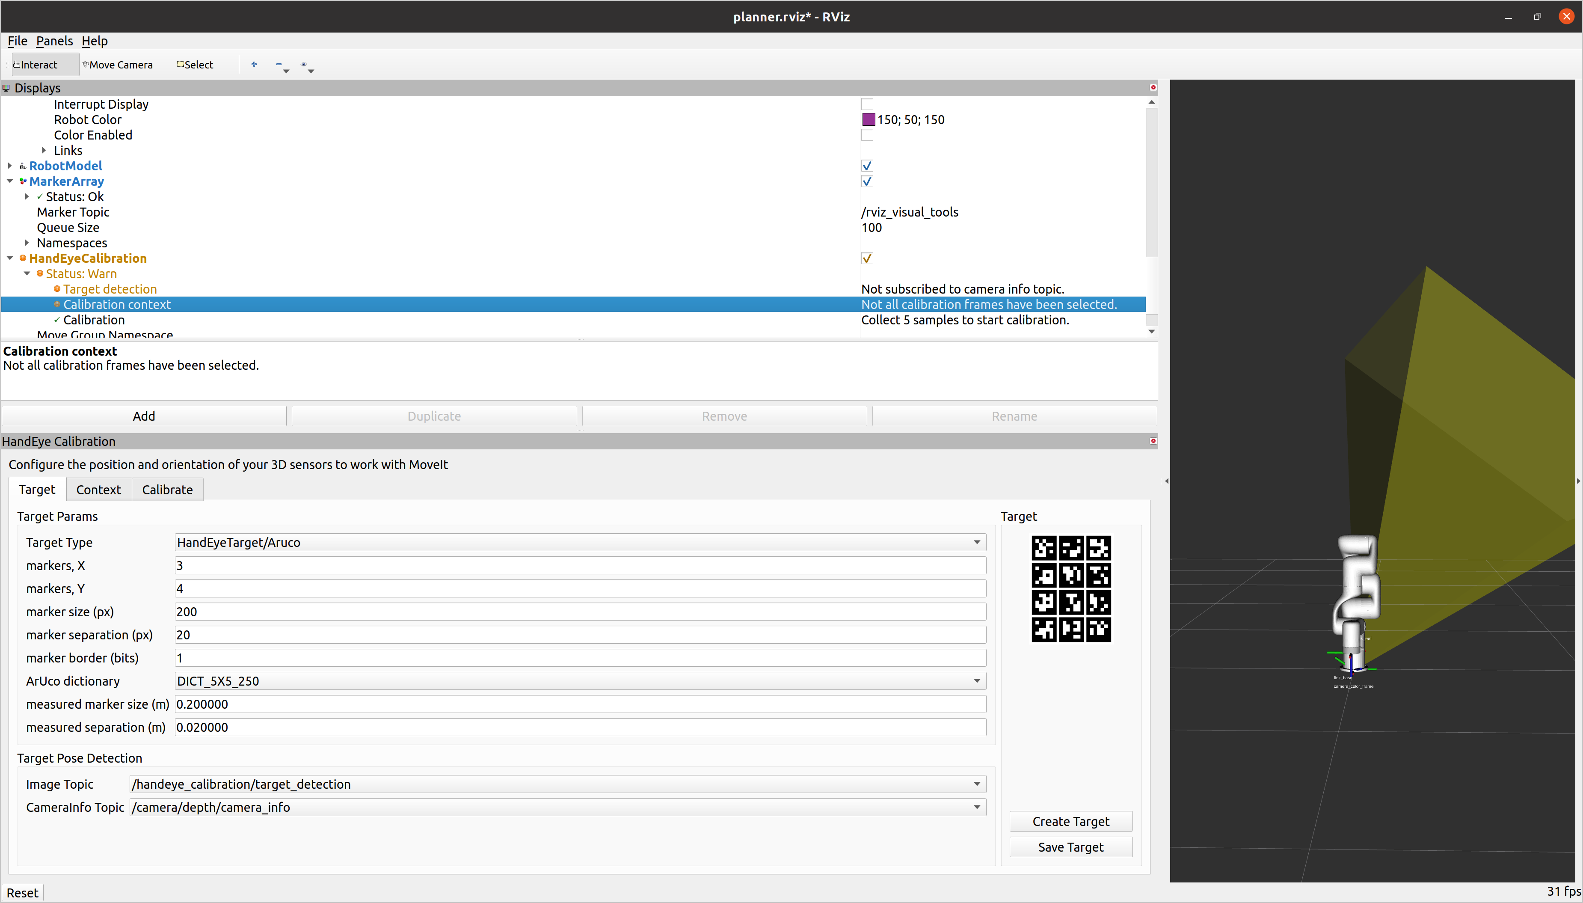Close the HandEye Calibration panel
The width and height of the screenshot is (1583, 903).
coord(1153,441)
